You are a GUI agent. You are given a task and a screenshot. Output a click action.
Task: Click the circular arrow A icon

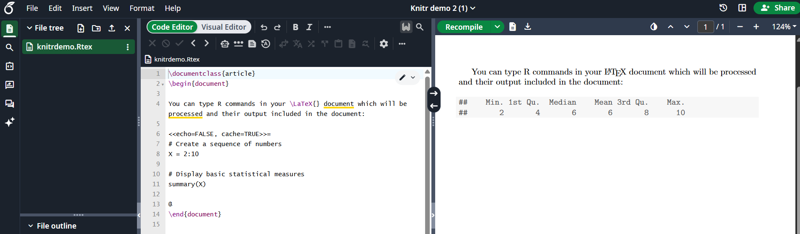tap(266, 44)
